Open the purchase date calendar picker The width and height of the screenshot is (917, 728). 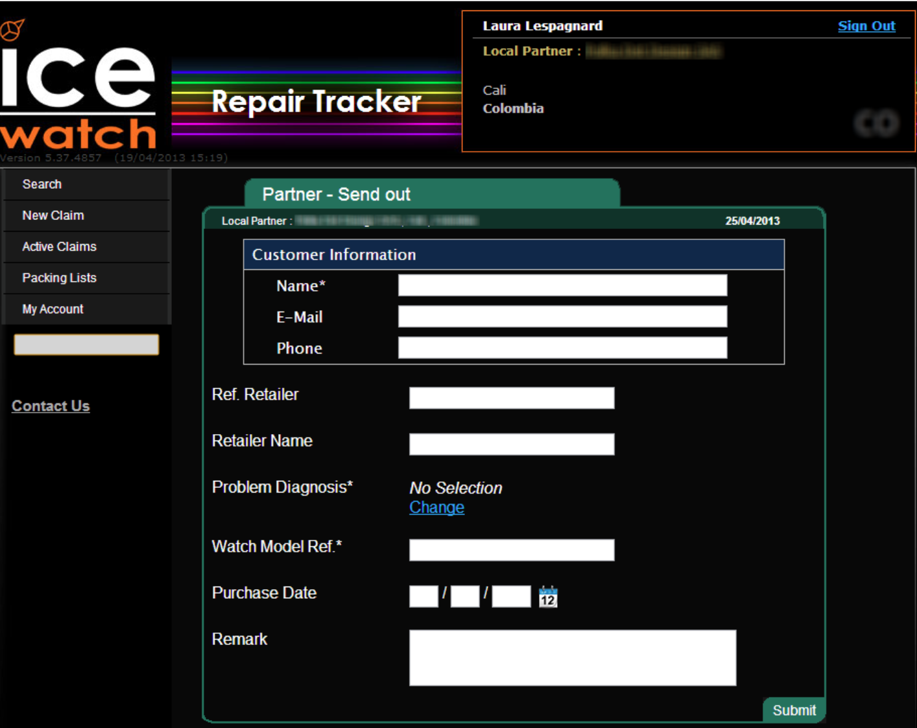click(x=548, y=596)
